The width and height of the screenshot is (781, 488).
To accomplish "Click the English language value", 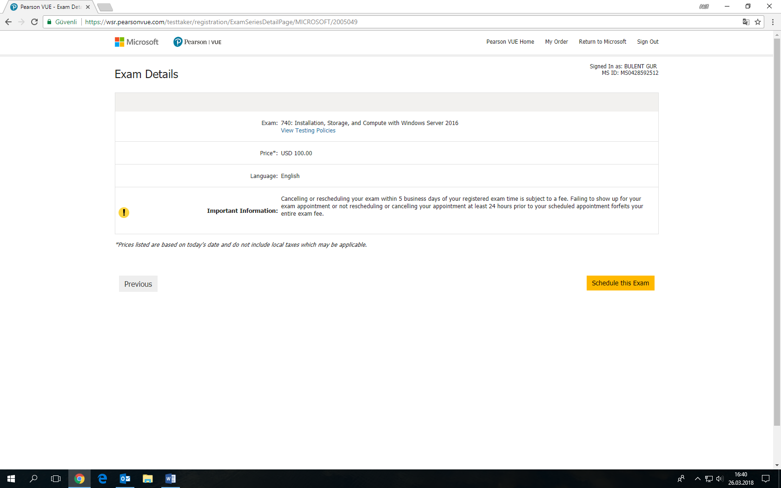I will point(290,176).
